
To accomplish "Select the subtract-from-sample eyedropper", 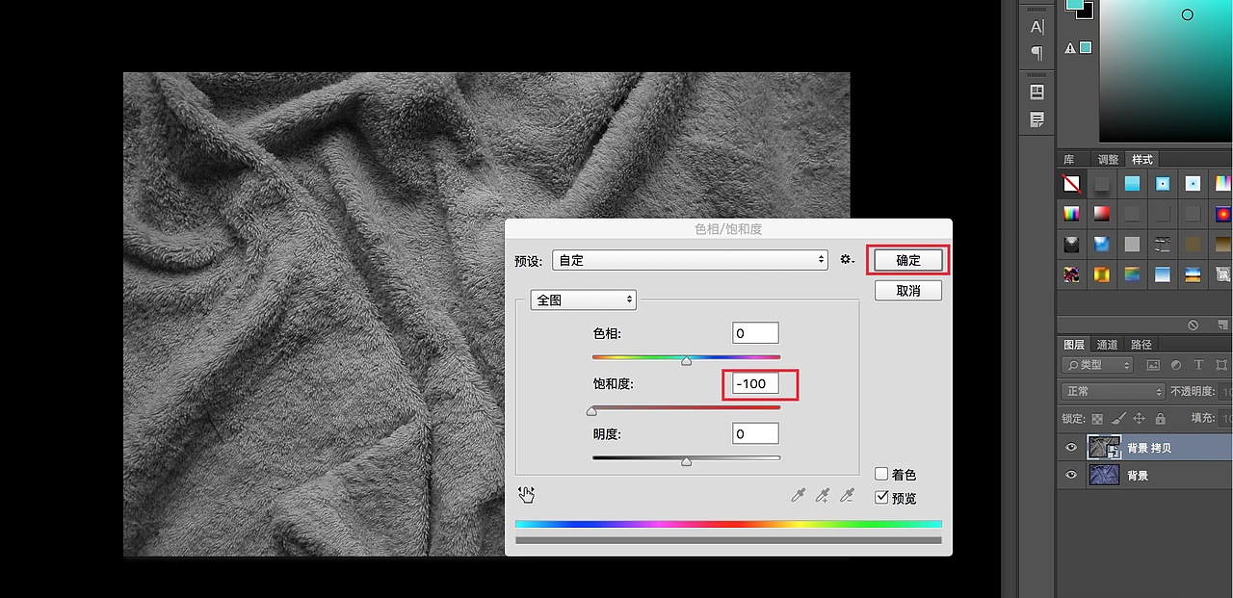I will (x=847, y=496).
